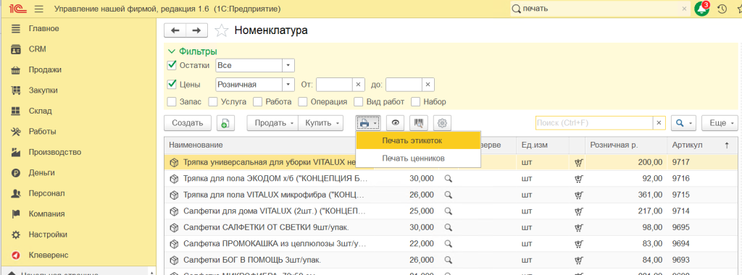Clear the top search field 'печать'
This screenshot has height=275, width=742.
(x=684, y=9)
